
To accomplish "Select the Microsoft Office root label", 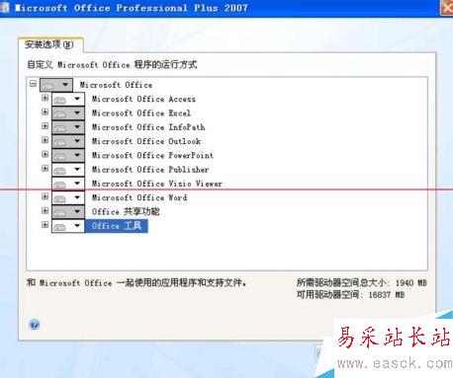I will point(116,85).
